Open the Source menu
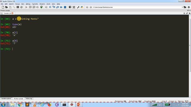The image size is (191, 107). [18, 4]
